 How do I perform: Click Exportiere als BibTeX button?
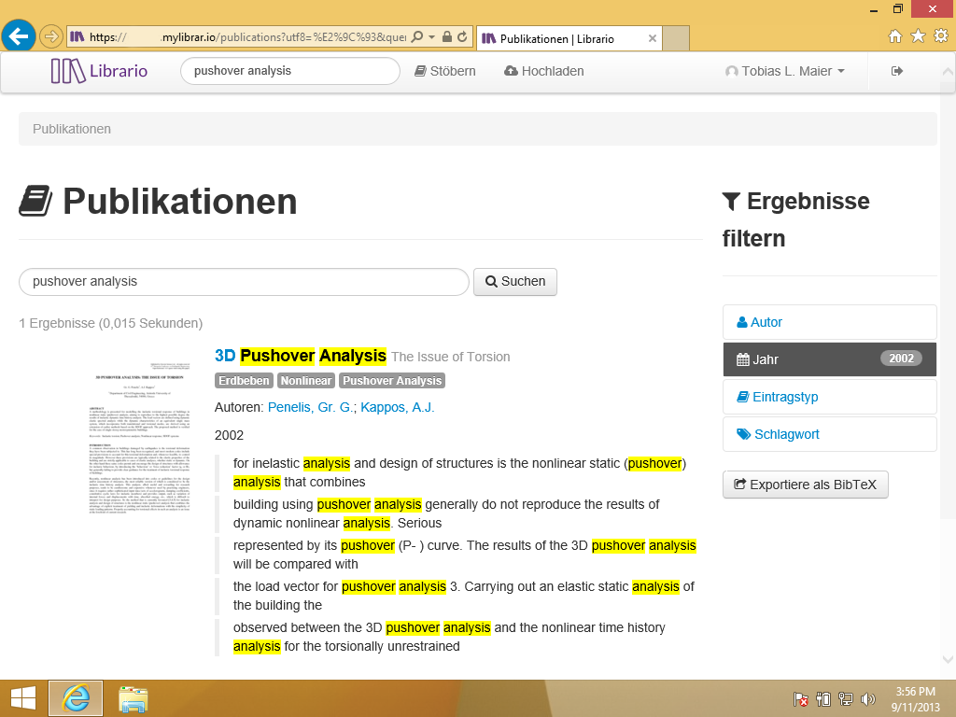pos(805,485)
